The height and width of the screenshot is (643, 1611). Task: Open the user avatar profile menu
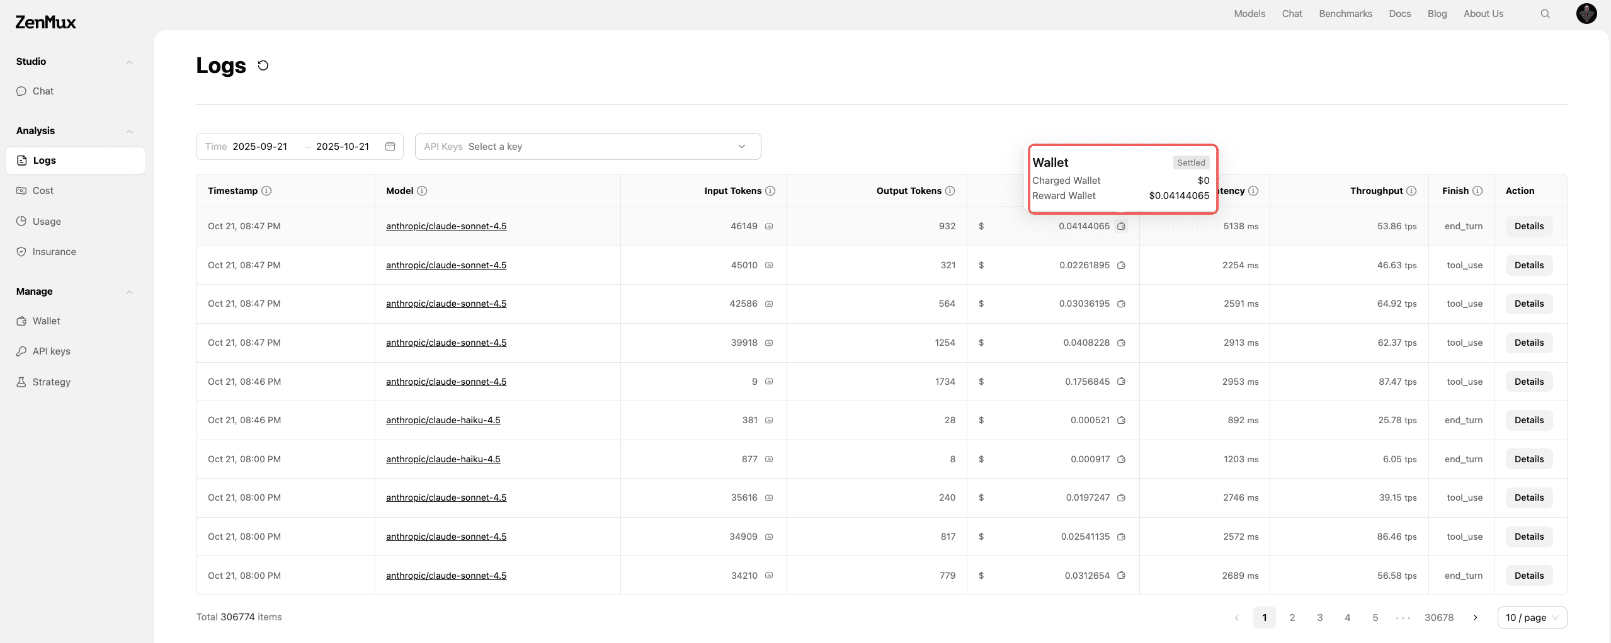coord(1586,13)
